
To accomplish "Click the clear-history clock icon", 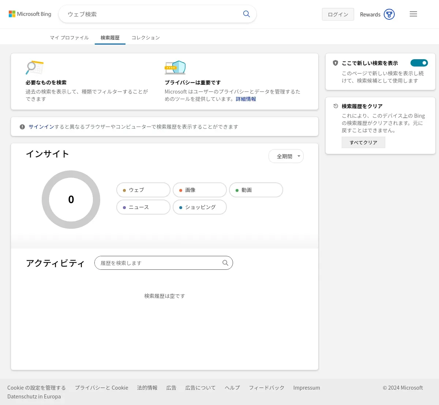I will pyautogui.click(x=335, y=106).
